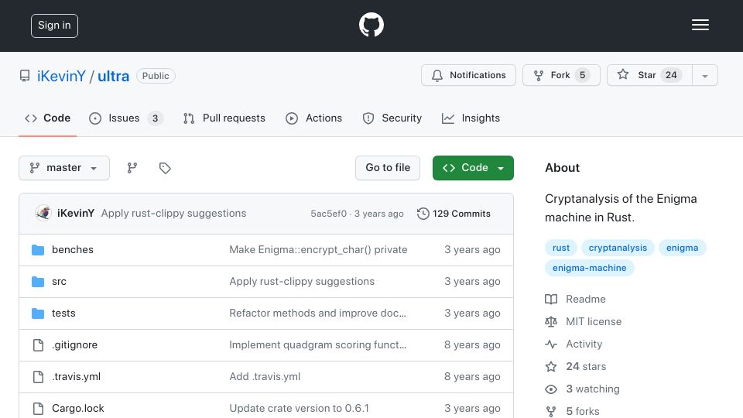Screen dimensions: 743x418
Task: Open 'Make Enigma::encrypt_char() private' commit message
Action: click(318, 250)
